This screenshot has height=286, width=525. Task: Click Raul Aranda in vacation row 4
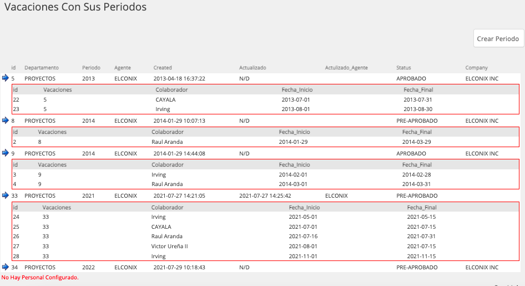tap(167, 184)
